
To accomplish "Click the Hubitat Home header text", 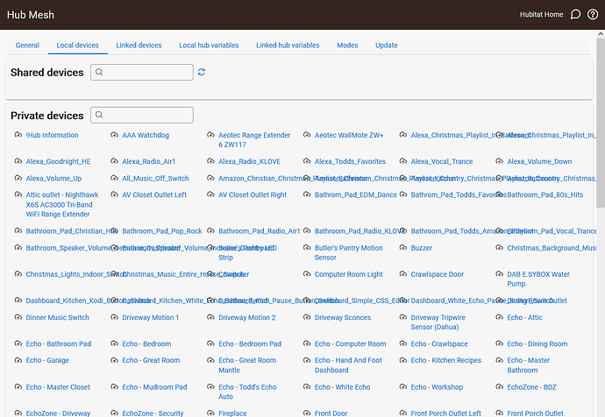I will pyautogui.click(x=541, y=15).
